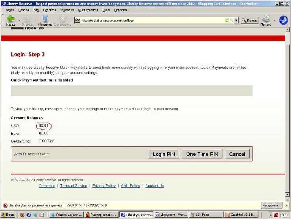Open the Правка menu
Viewport: 291px width, 219px height.
coord(23,10)
